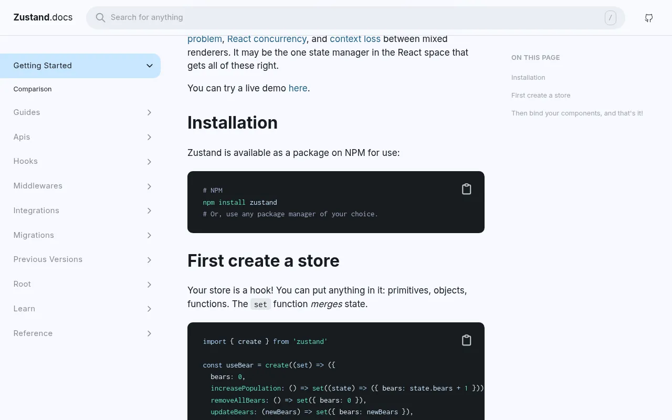
Task: Expand the Migrations section chevron
Action: coord(149,235)
